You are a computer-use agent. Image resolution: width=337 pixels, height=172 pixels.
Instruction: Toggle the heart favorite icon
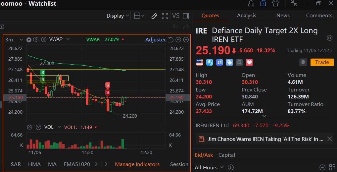click(249, 62)
